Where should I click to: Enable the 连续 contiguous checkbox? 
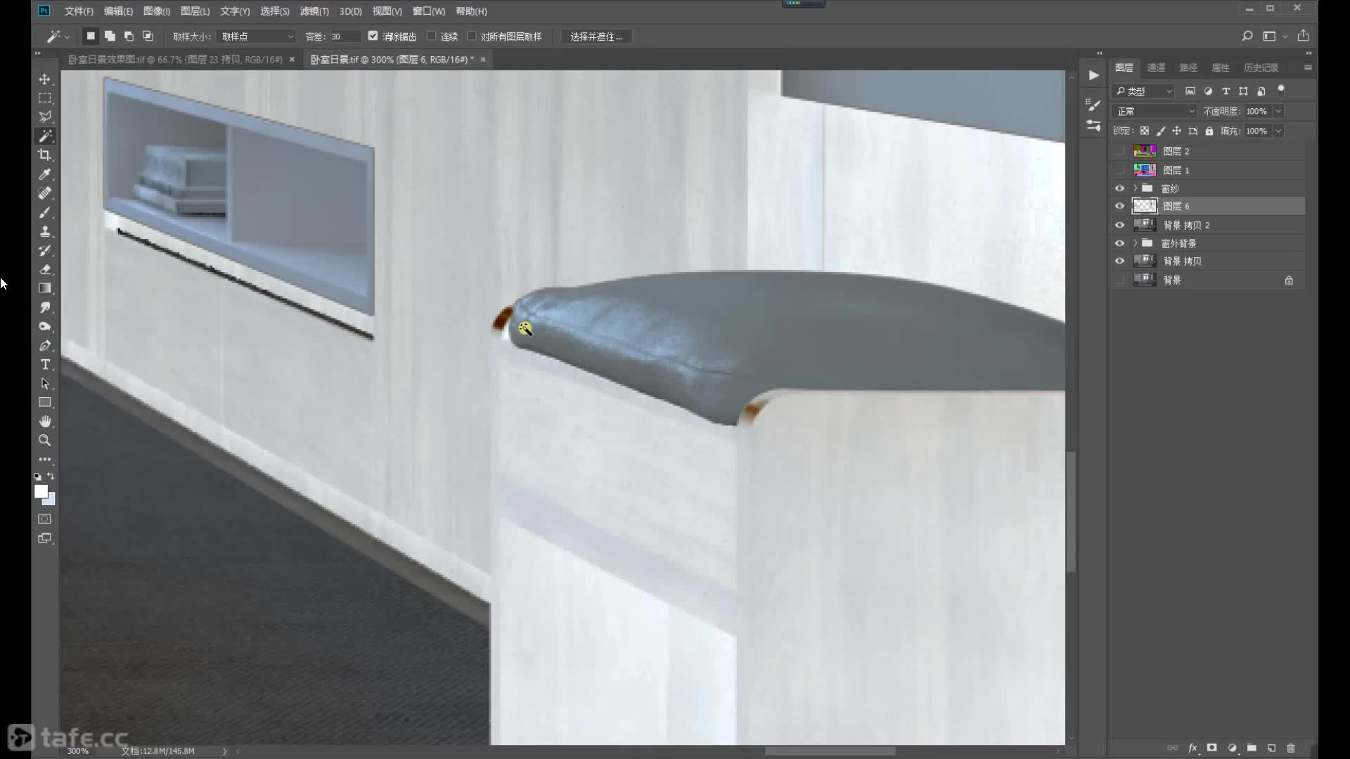pyautogui.click(x=431, y=36)
